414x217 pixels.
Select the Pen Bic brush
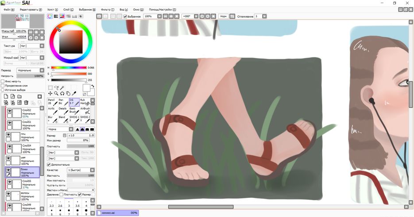[x=63, y=102]
